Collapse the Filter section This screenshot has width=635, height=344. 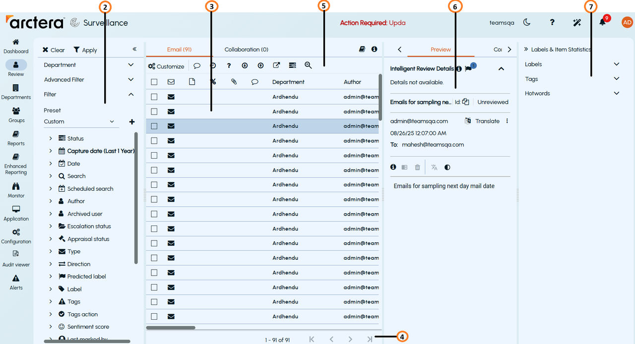point(131,94)
